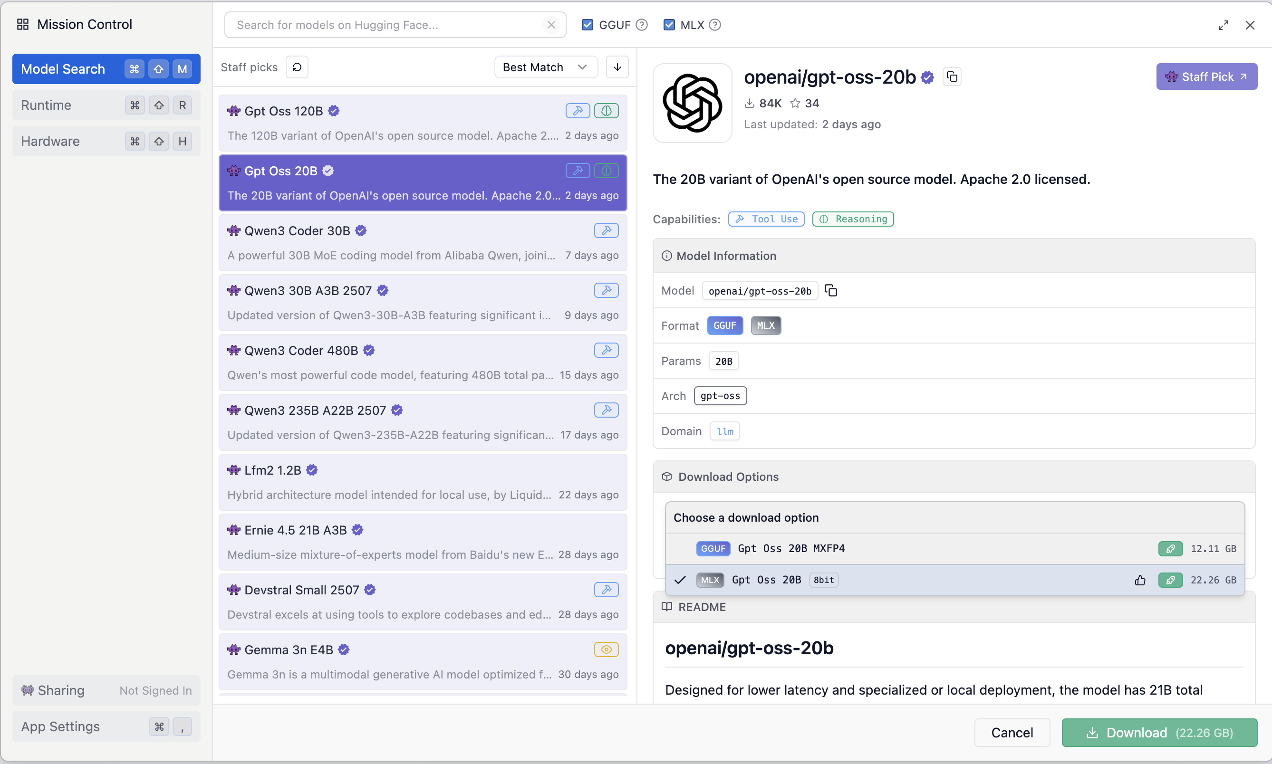
Task: Open the Runtime tab
Action: point(106,105)
